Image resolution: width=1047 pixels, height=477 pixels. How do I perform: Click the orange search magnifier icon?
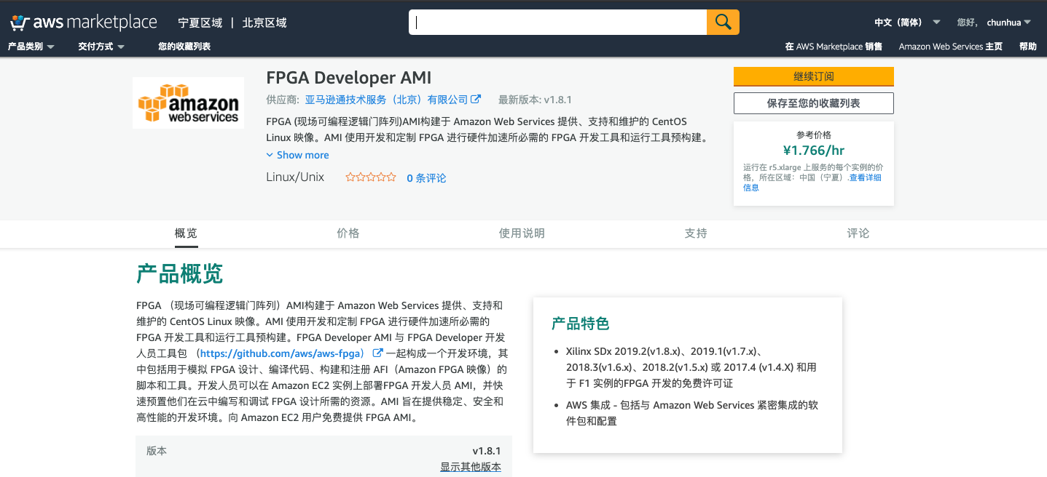(723, 22)
